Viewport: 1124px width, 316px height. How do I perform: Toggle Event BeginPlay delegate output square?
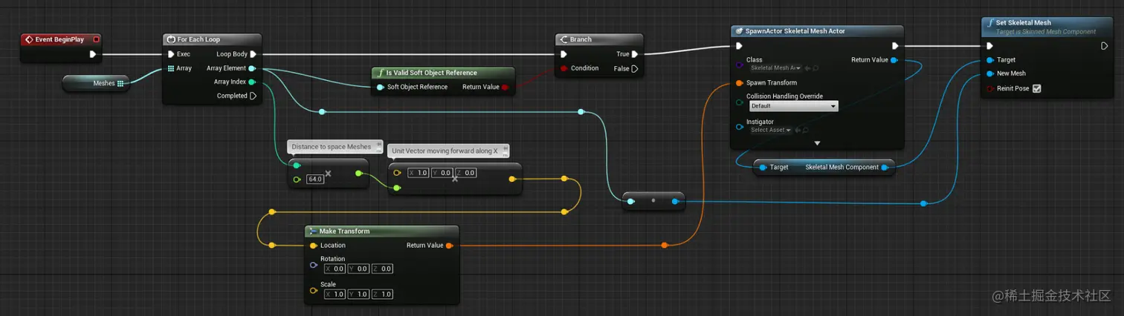(x=96, y=39)
